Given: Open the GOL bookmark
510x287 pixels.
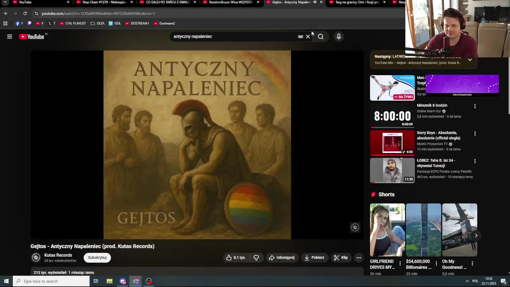Looking at the screenshot, I should click(x=115, y=24).
